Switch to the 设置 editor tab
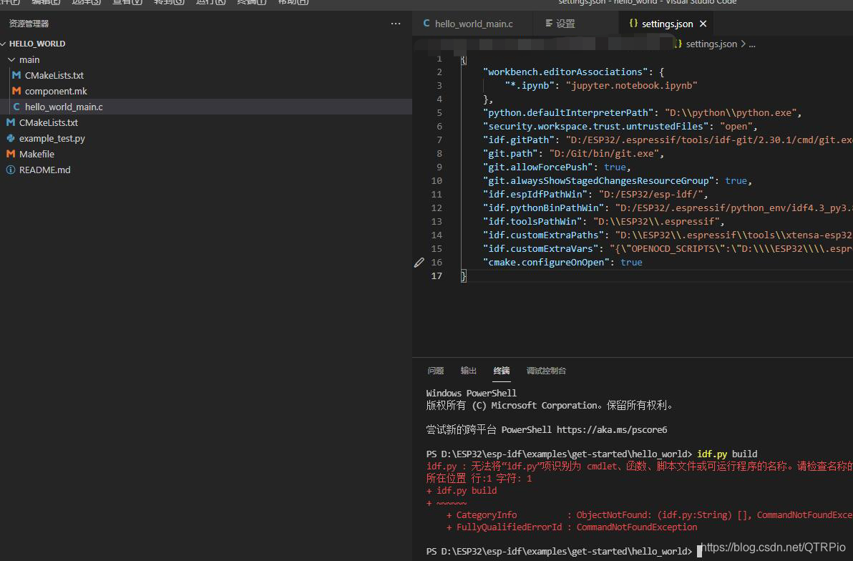This screenshot has width=853, height=561. pos(565,24)
